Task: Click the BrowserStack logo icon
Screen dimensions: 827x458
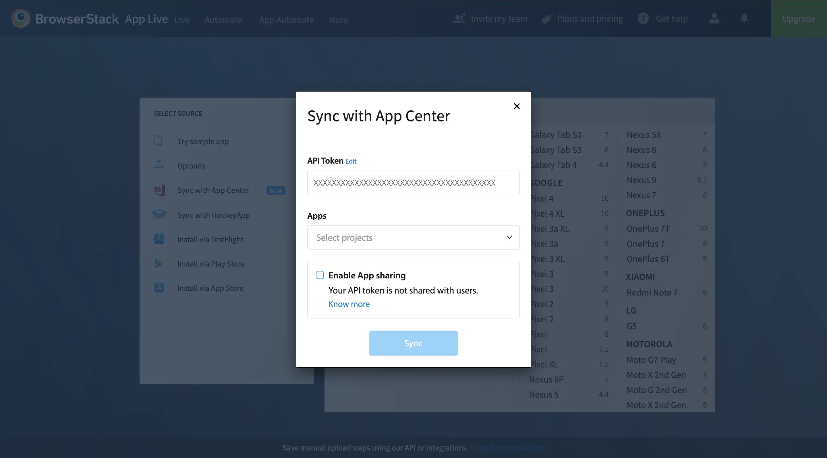Action: (21, 18)
